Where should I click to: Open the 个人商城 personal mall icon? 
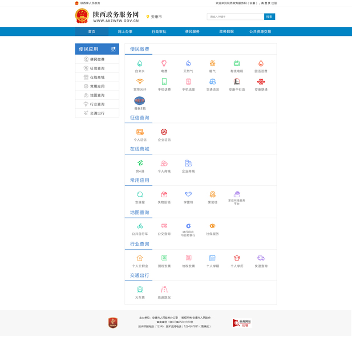164,163
